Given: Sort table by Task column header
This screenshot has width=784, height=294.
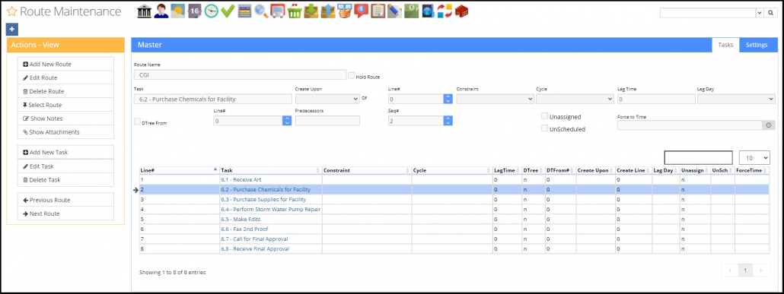Looking at the screenshot, I should point(270,171).
